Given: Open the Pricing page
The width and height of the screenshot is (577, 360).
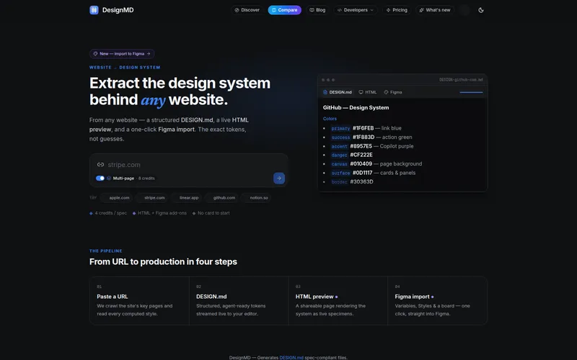Looking at the screenshot, I should [x=397, y=10].
